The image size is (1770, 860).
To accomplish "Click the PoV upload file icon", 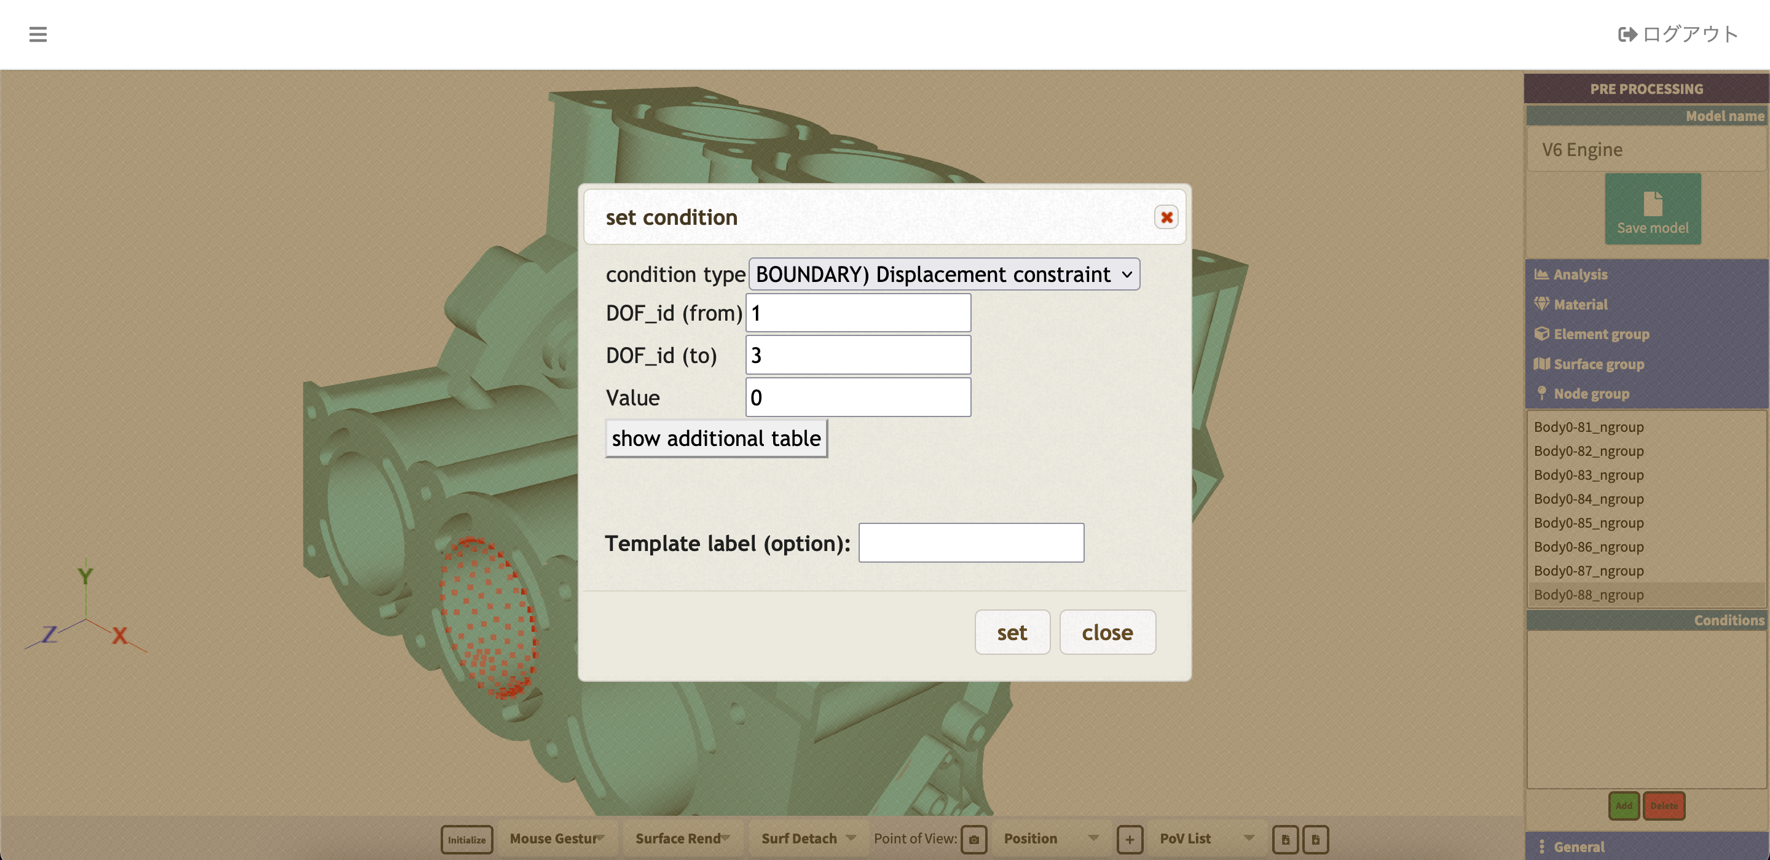I will pos(1315,839).
